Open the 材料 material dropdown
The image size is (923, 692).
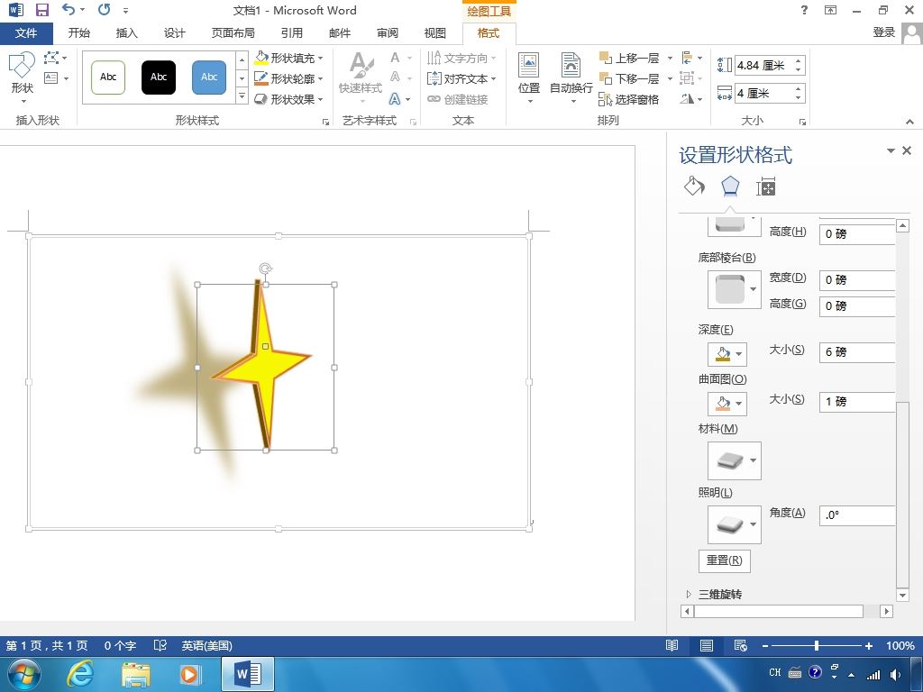tap(734, 460)
